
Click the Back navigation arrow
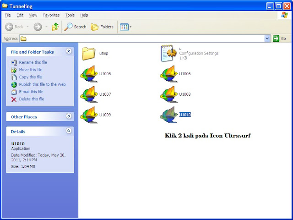9,27
